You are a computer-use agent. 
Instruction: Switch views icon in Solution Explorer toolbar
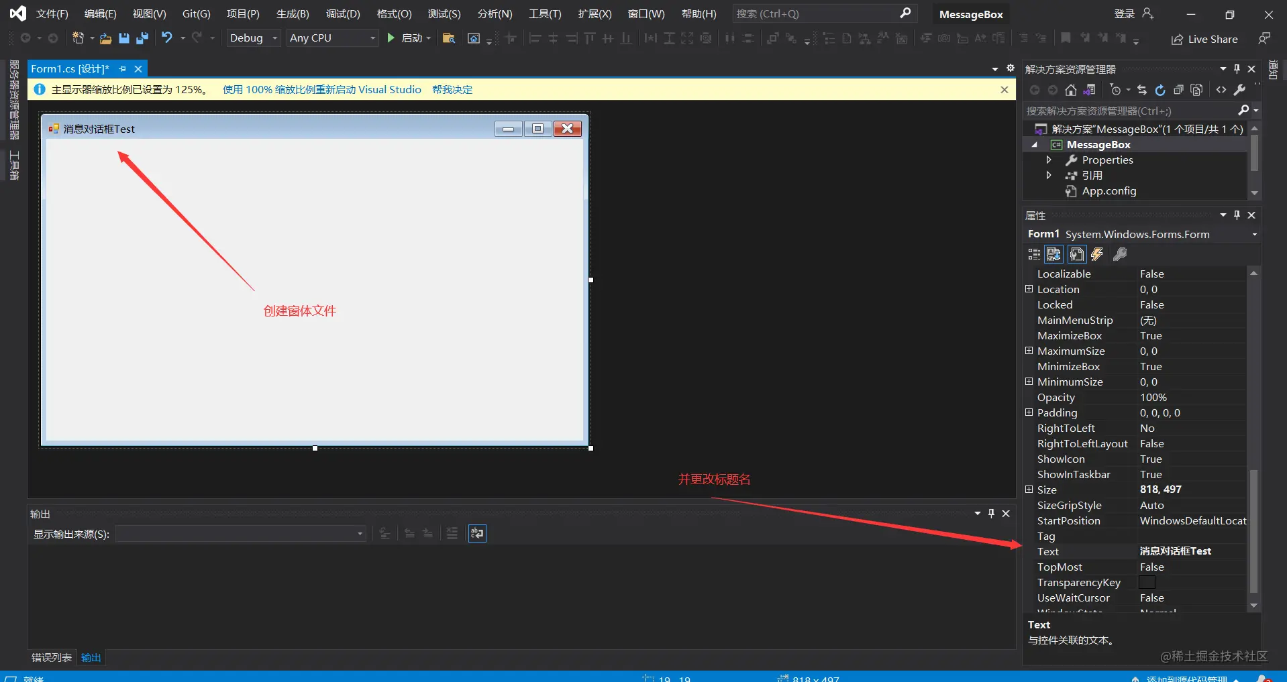coord(1089,90)
